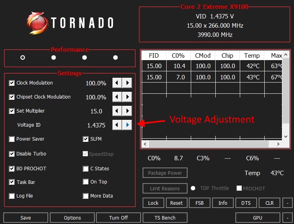The image size is (294, 224).
Task: Click the DTS button
Action: pos(246,203)
